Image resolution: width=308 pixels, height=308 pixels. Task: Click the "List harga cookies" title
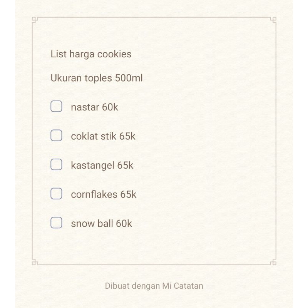tap(91, 54)
